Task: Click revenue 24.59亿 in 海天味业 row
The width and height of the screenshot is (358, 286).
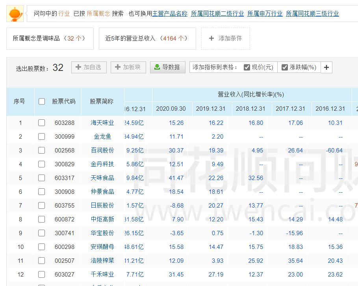Action: pyautogui.click(x=134, y=123)
